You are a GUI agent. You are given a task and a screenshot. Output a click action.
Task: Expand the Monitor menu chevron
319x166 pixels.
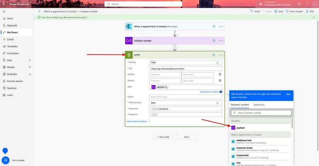[30, 67]
